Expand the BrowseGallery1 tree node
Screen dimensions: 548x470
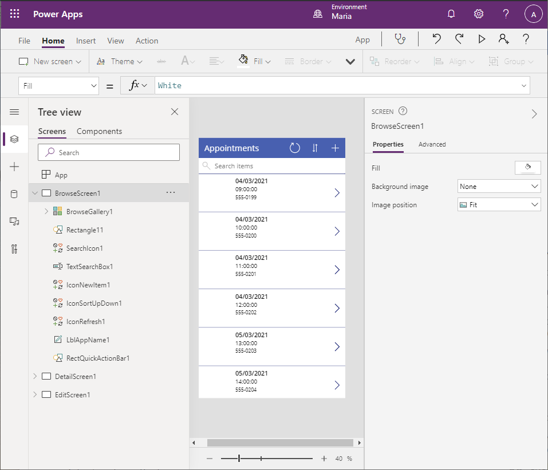[x=46, y=212]
